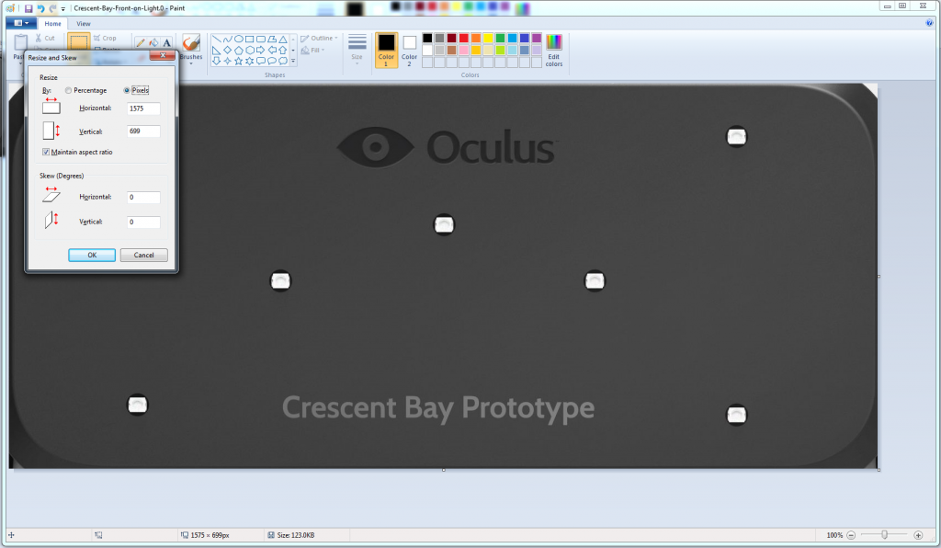Open the shape Fill dropdown
The height and width of the screenshot is (548, 941).
(312, 51)
